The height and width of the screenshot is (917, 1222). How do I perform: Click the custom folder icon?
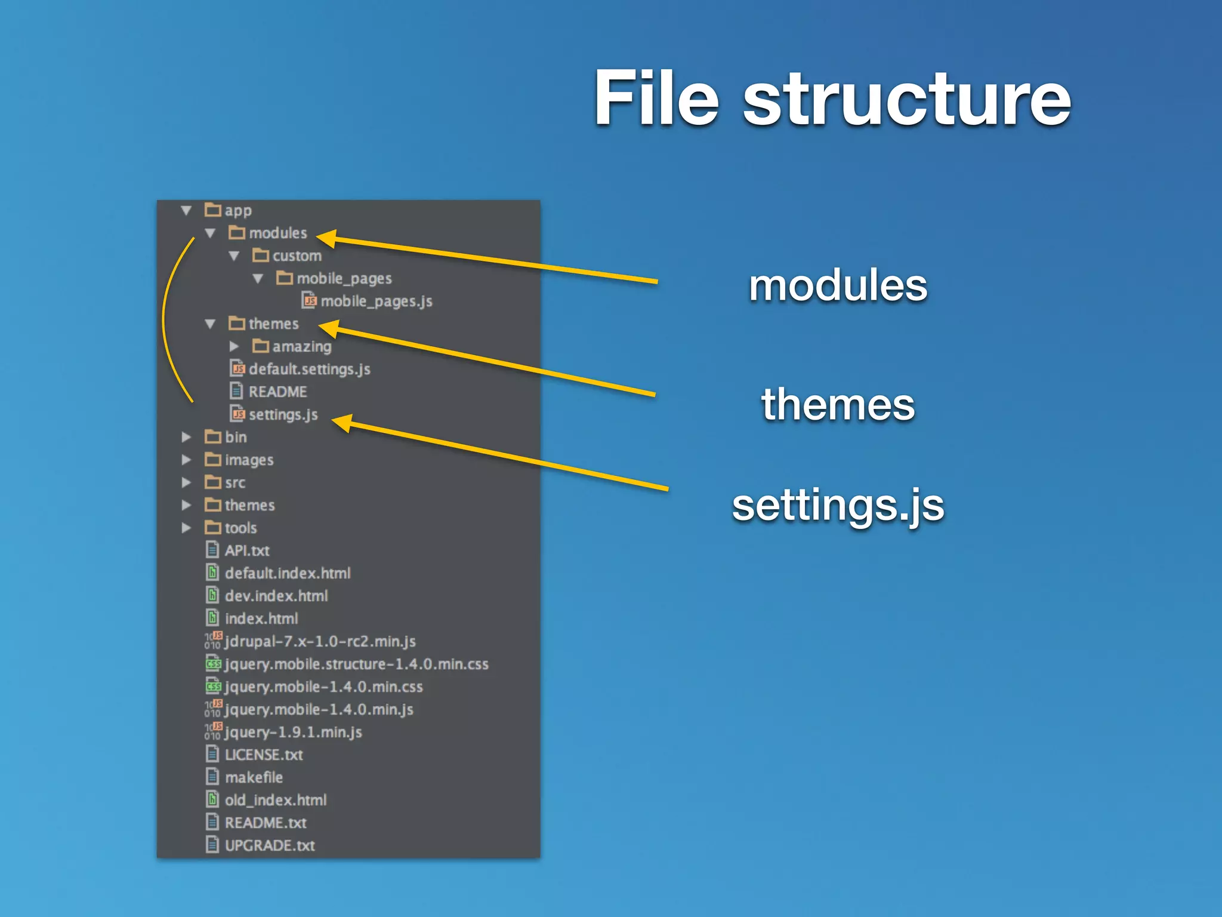click(260, 255)
